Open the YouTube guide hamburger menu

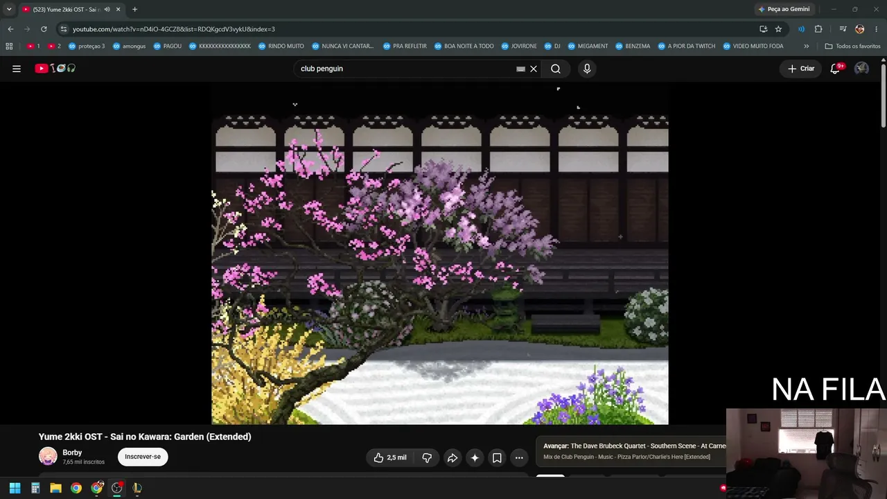(17, 69)
